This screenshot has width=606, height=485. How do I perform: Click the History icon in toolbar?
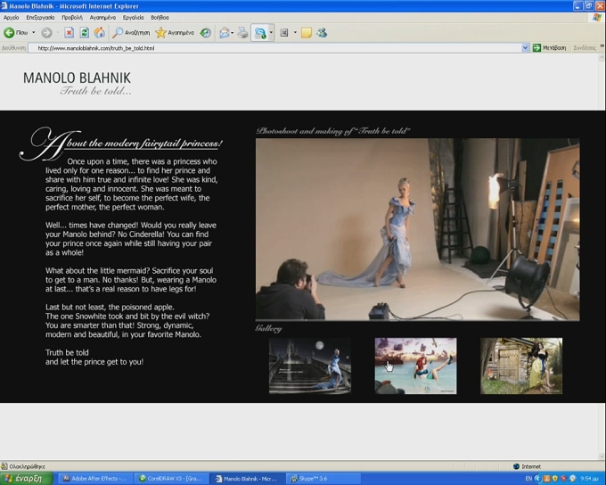tap(206, 33)
